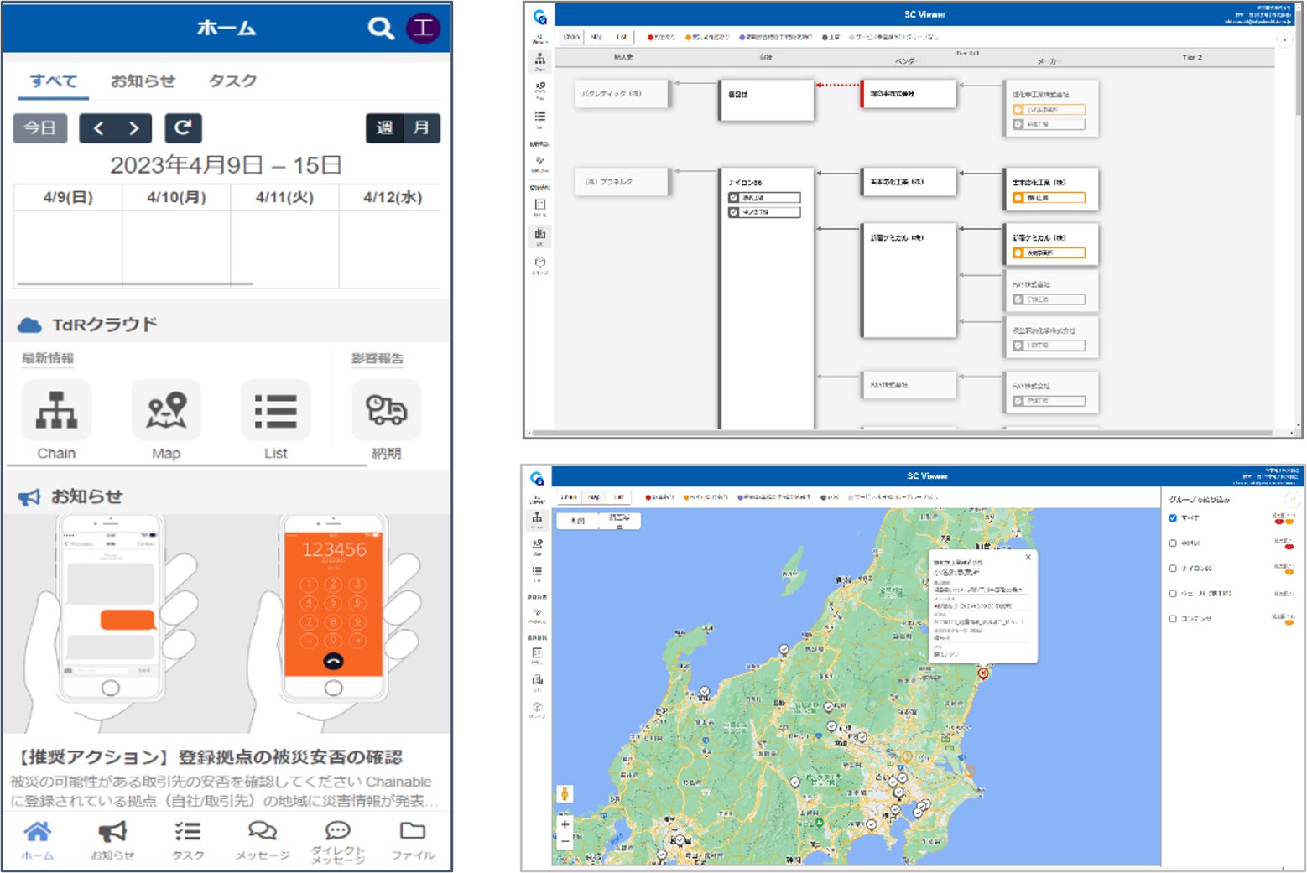Open the 【推奨アクション】登録拠点の被災安否の確認 headline
1307x873 pixels.
pyautogui.click(x=210, y=757)
